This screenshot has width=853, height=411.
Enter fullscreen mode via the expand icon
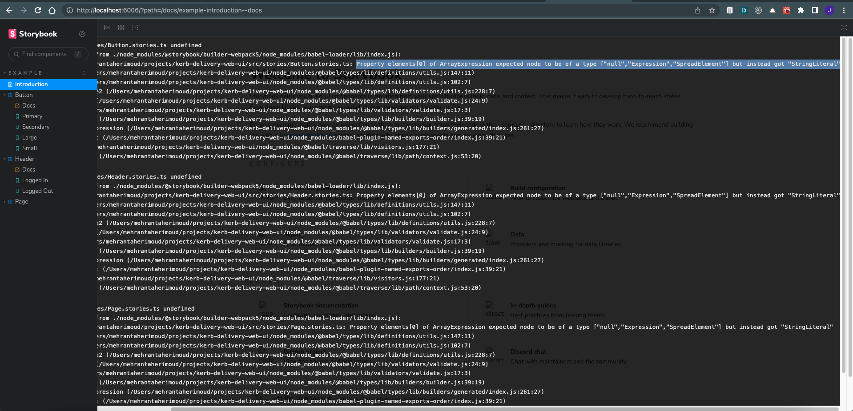coord(843,28)
